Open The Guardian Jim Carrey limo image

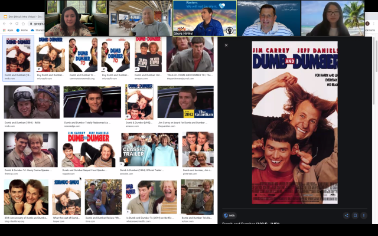point(185,102)
